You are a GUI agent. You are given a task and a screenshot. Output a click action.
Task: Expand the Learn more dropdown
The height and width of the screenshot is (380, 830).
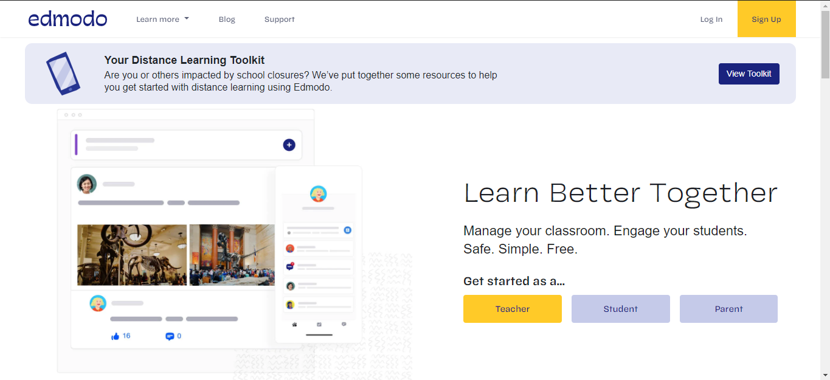pos(162,19)
